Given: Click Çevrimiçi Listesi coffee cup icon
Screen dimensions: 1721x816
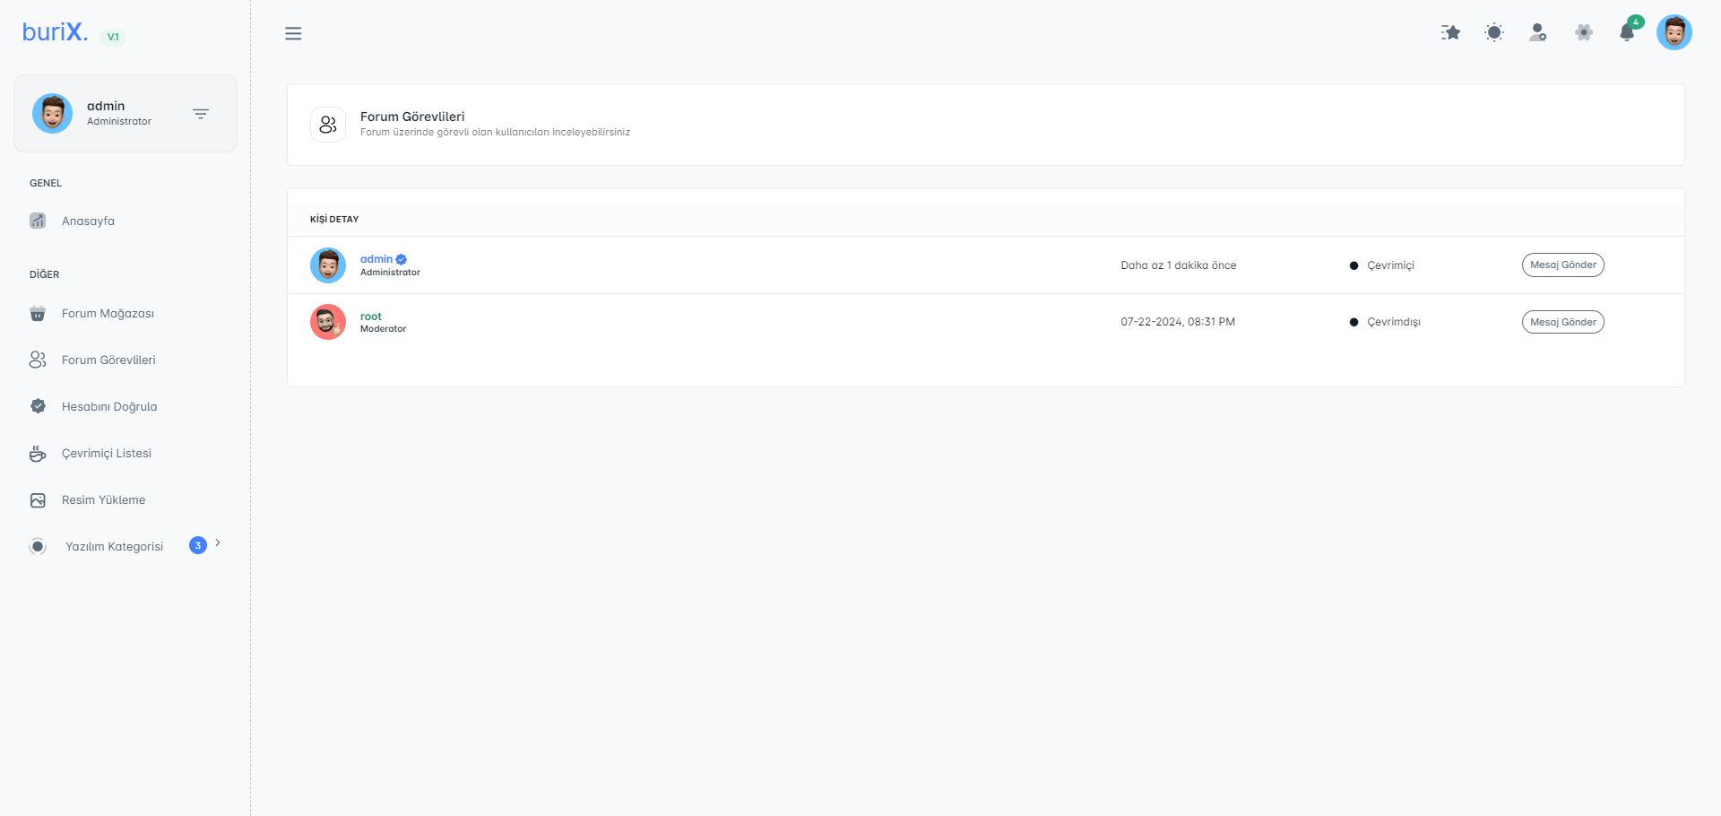Looking at the screenshot, I should click(38, 454).
